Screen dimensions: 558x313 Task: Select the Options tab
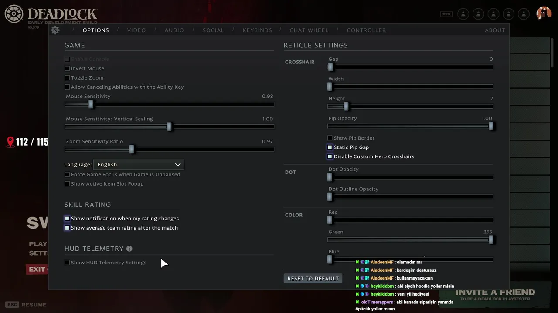coord(96,30)
